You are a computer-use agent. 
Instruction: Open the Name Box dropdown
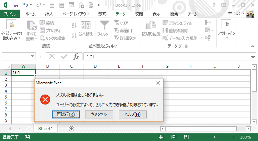pyautogui.click(x=32, y=56)
